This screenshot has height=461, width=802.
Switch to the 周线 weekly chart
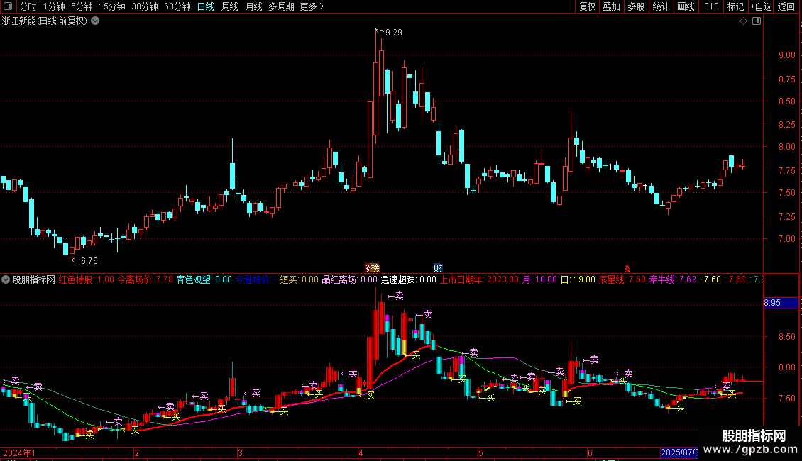pos(230,6)
